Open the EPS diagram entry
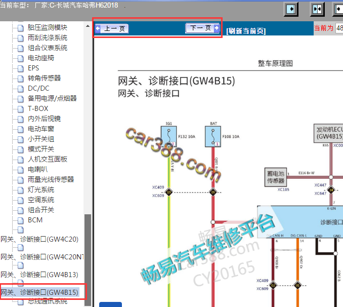343x307 pixels. click(x=33, y=68)
